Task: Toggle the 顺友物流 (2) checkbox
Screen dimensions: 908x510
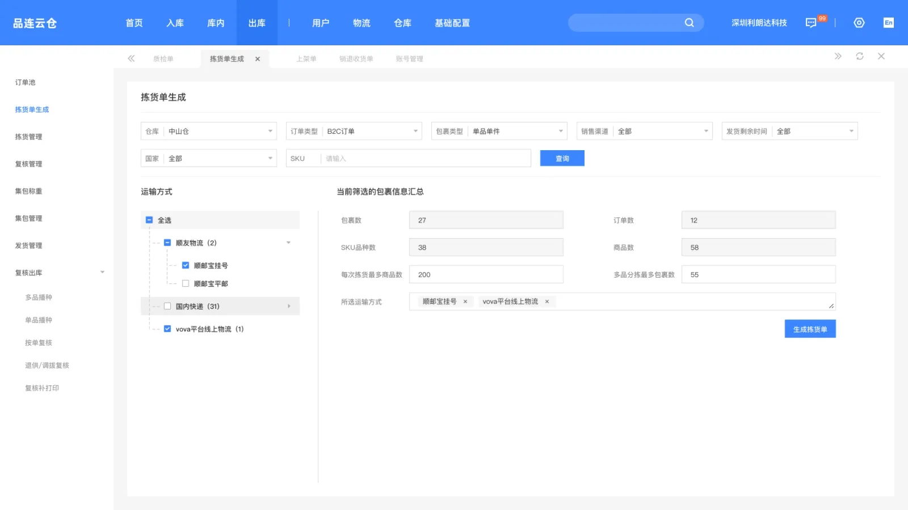Action: click(167, 243)
